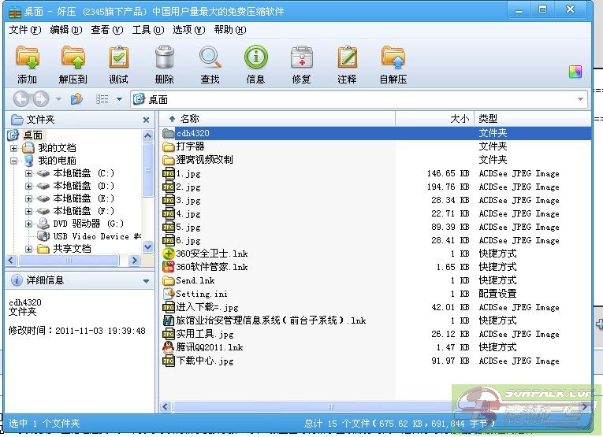Open the view mode dropdown arrow
The height and width of the screenshot is (437, 603).
click(x=119, y=99)
